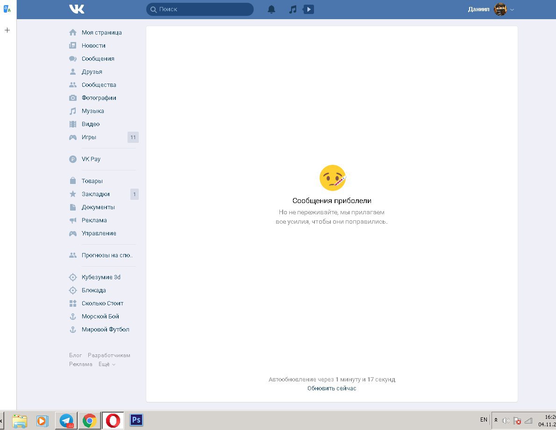
Task: Expand the Ещё footer dropdown
Action: coord(107,364)
